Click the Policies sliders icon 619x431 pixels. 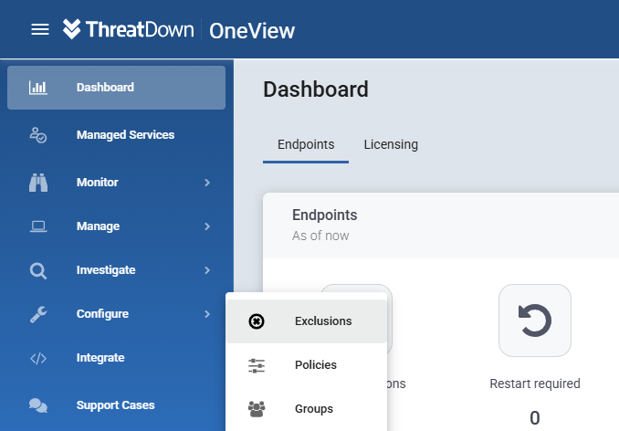[x=257, y=365]
